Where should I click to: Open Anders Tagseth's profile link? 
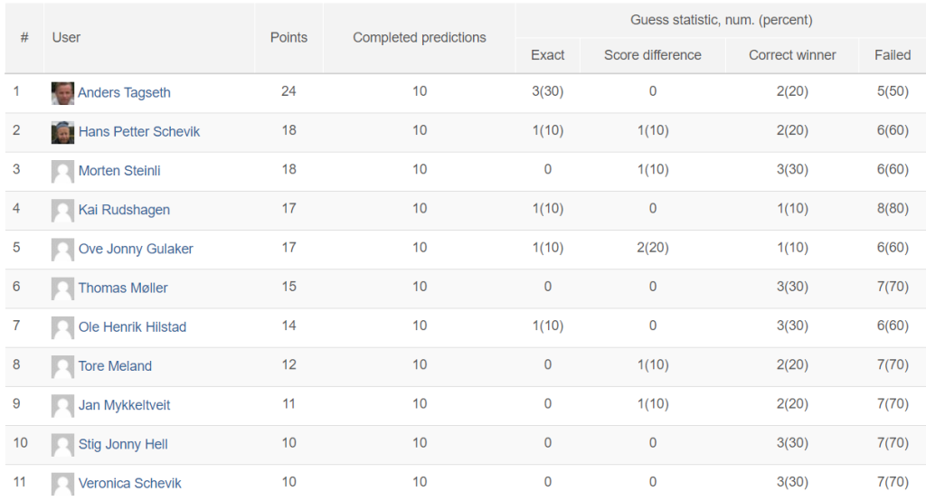click(x=124, y=93)
